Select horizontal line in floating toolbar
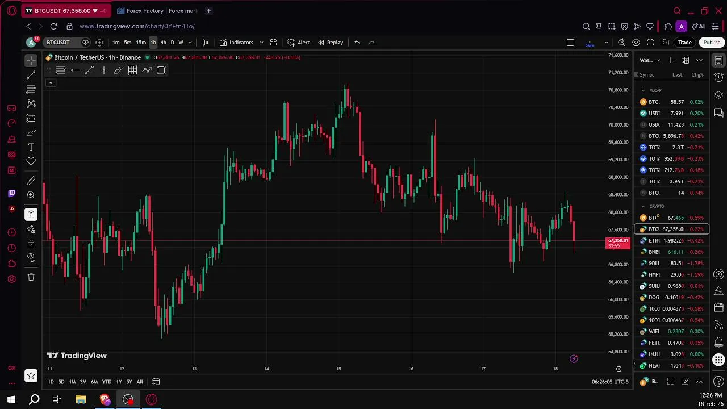 click(x=75, y=70)
